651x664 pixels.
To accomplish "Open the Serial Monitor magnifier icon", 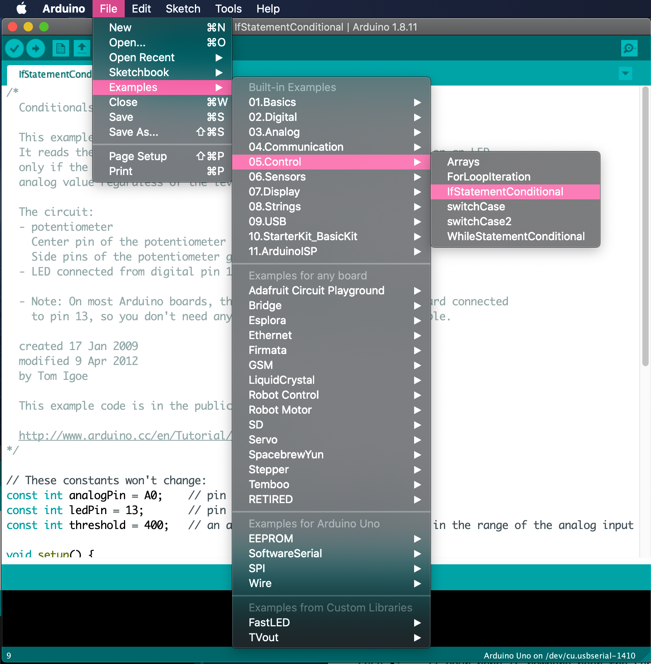I will pos(629,48).
